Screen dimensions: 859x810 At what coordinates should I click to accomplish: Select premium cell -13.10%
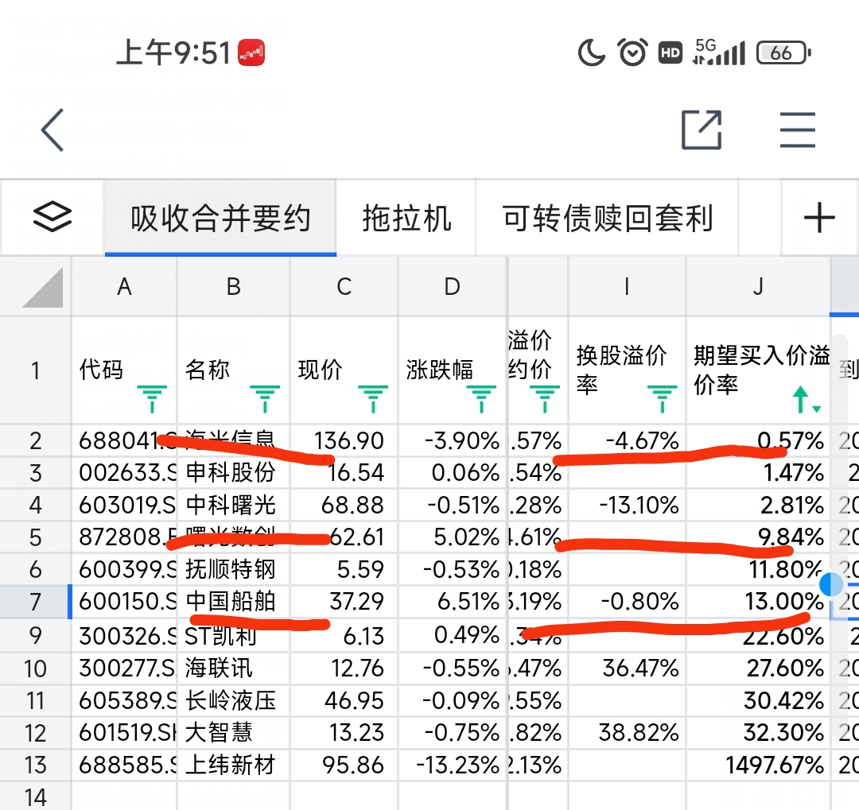[x=628, y=505]
